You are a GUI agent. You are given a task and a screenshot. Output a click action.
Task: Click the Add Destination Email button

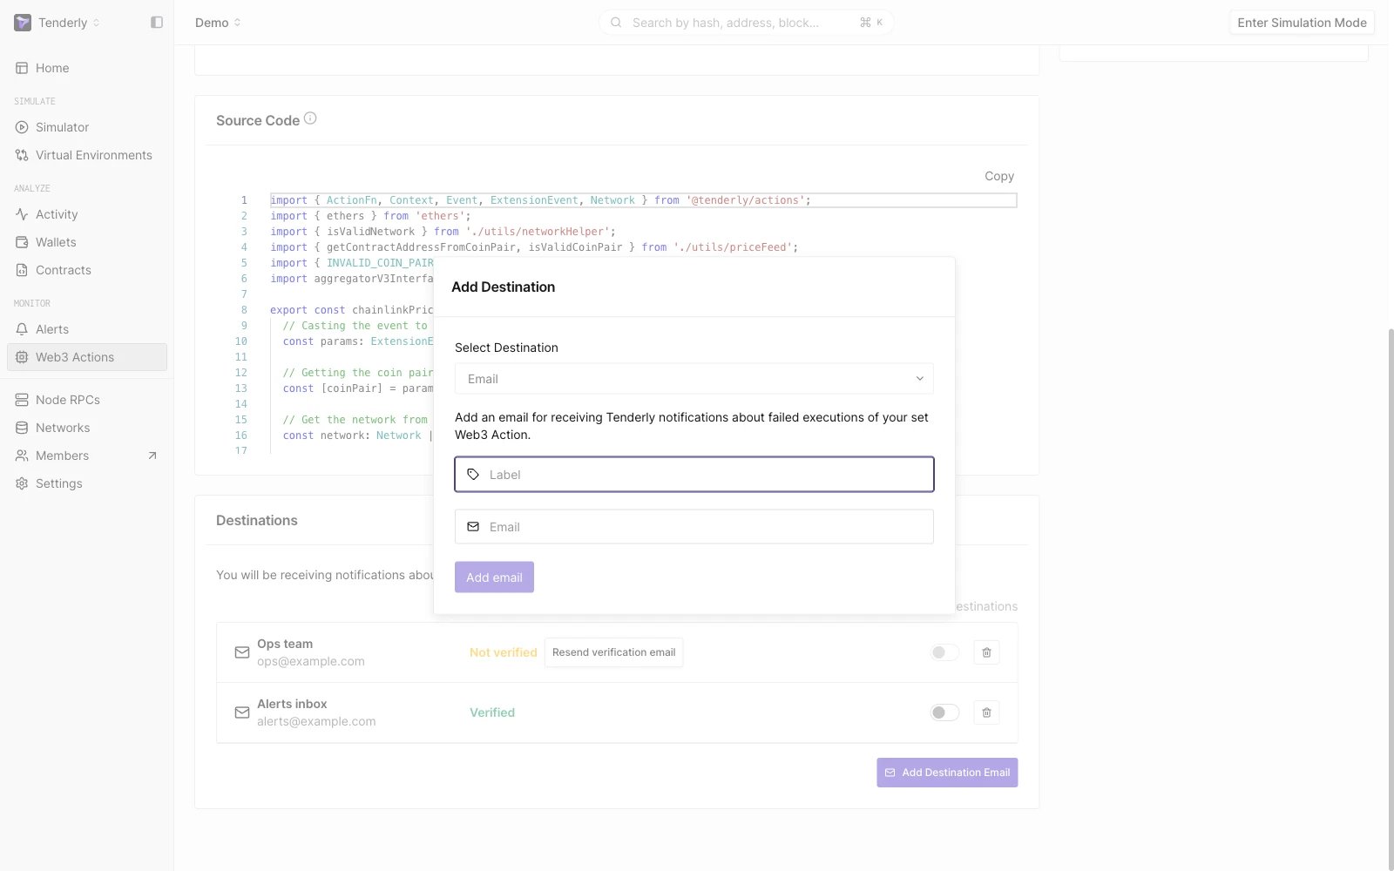(x=947, y=773)
